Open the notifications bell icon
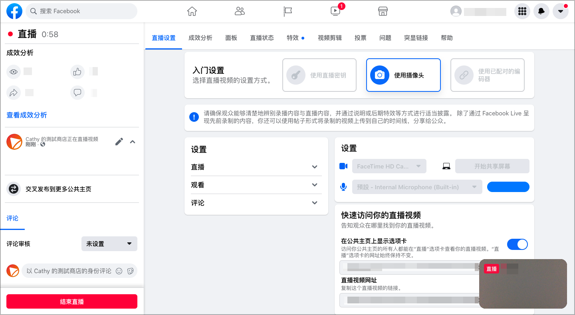This screenshot has height=315, width=575. (541, 11)
